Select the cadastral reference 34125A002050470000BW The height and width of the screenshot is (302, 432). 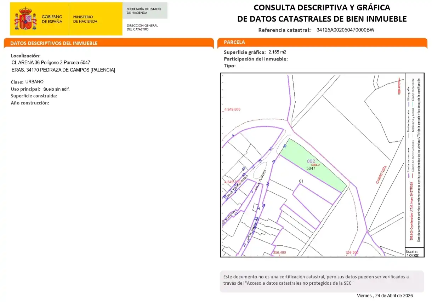(x=345, y=30)
